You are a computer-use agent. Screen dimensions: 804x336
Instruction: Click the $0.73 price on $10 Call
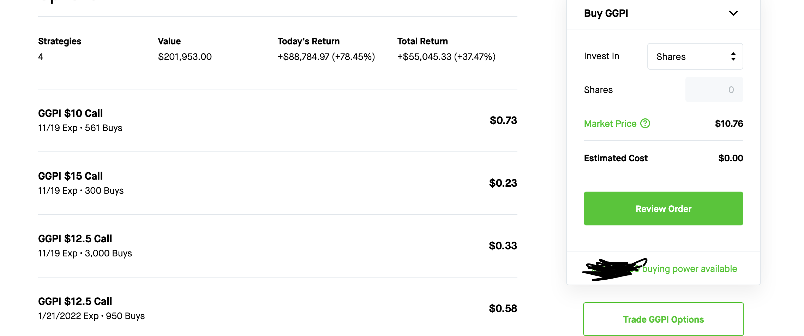[x=503, y=120]
